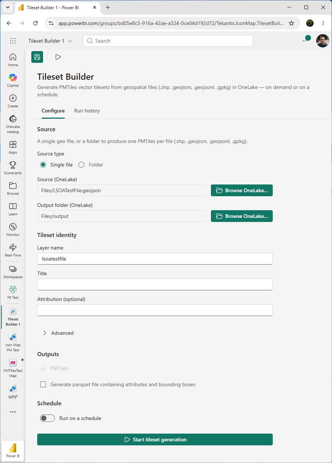The height and width of the screenshot is (463, 332).
Task: Open the Chrome three-dot menu
Action: pyautogui.click(x=323, y=23)
